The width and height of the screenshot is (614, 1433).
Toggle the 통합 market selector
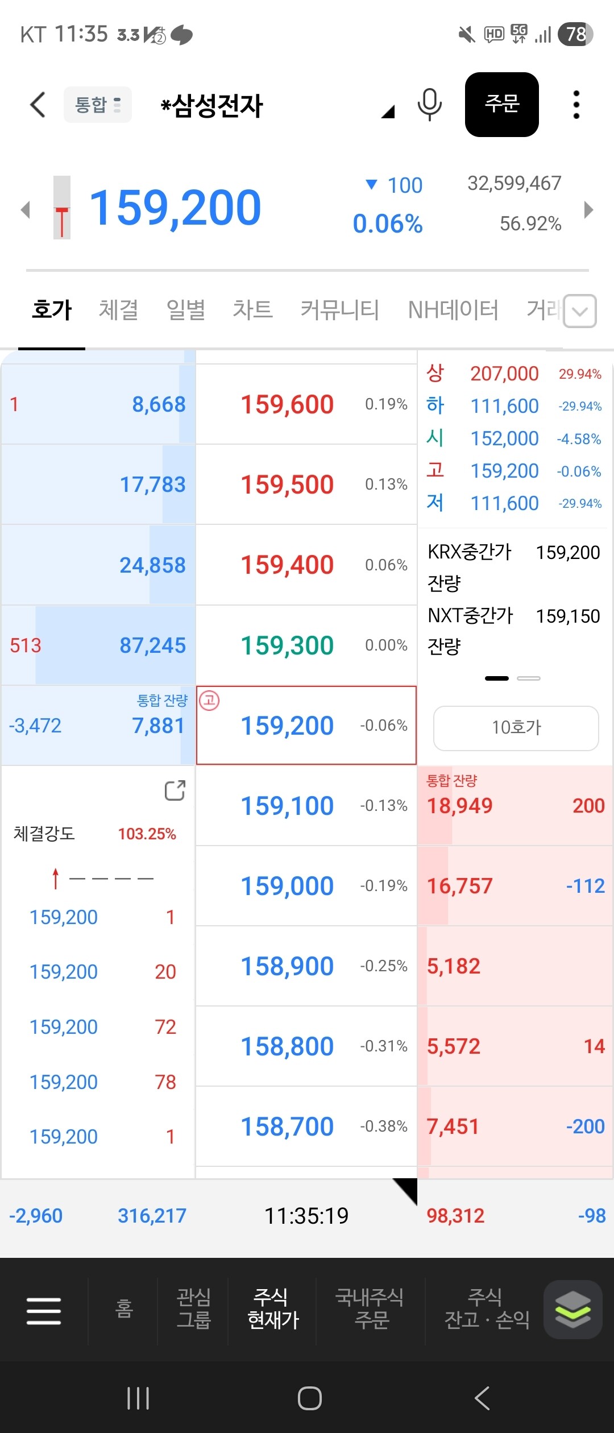tap(98, 105)
